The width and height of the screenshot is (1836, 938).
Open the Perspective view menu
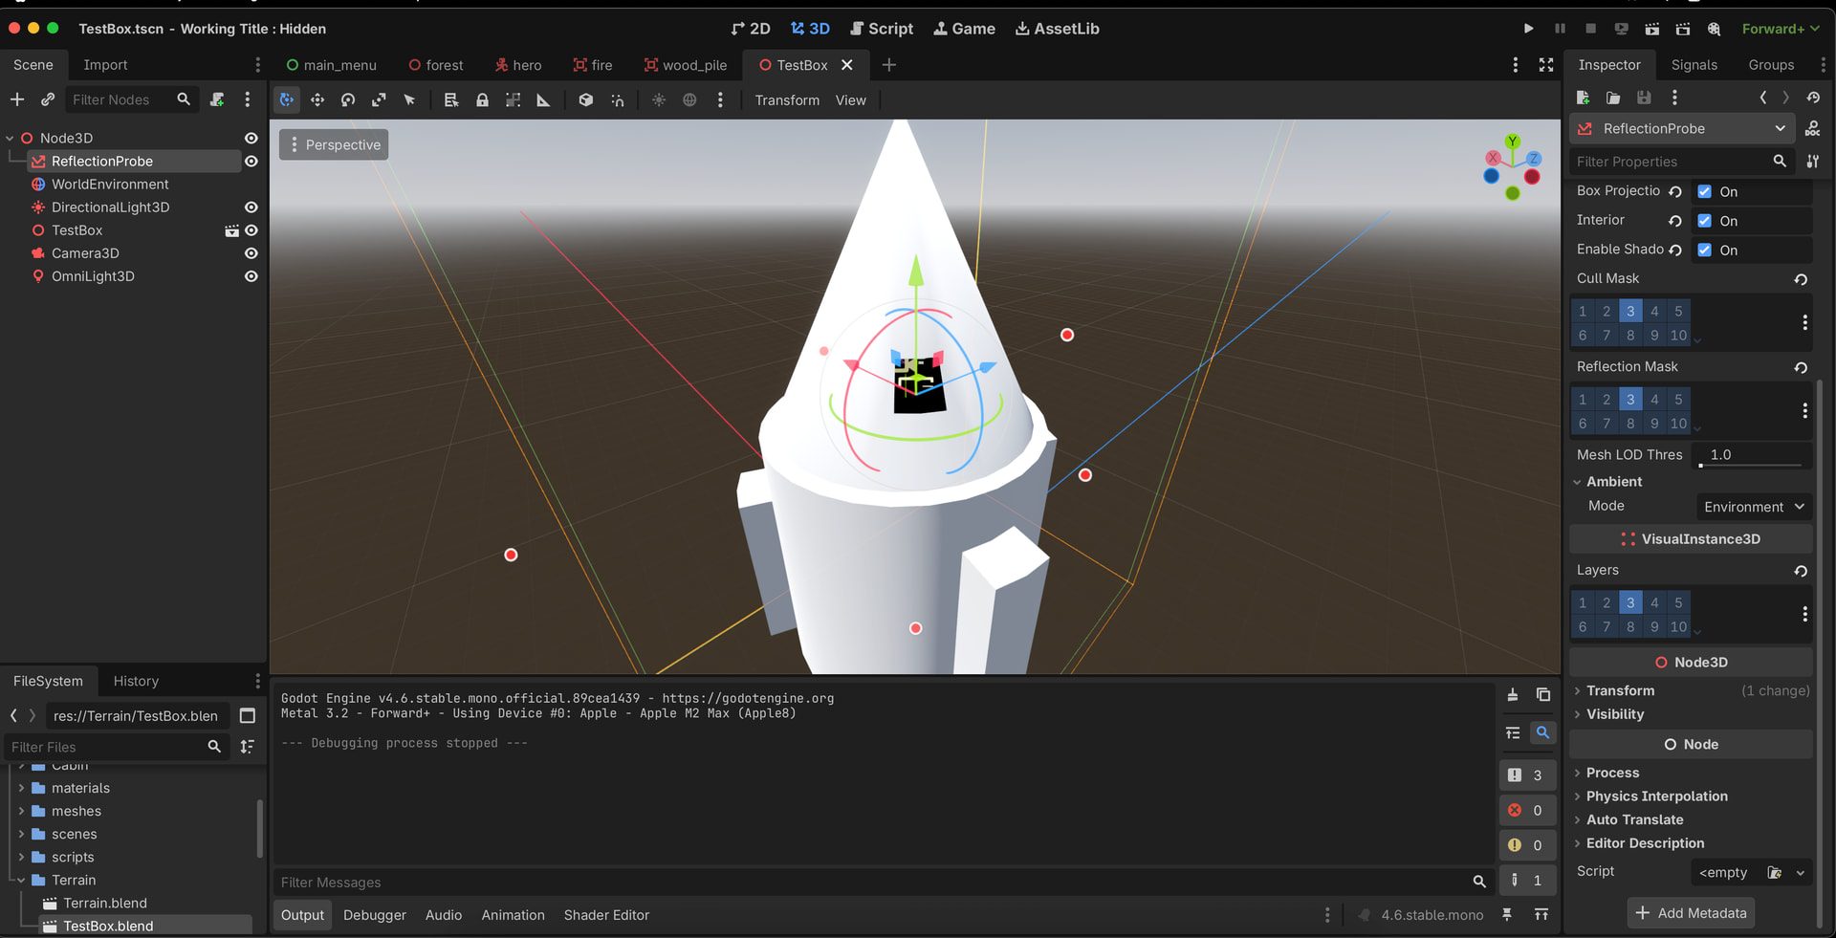pyautogui.click(x=334, y=145)
